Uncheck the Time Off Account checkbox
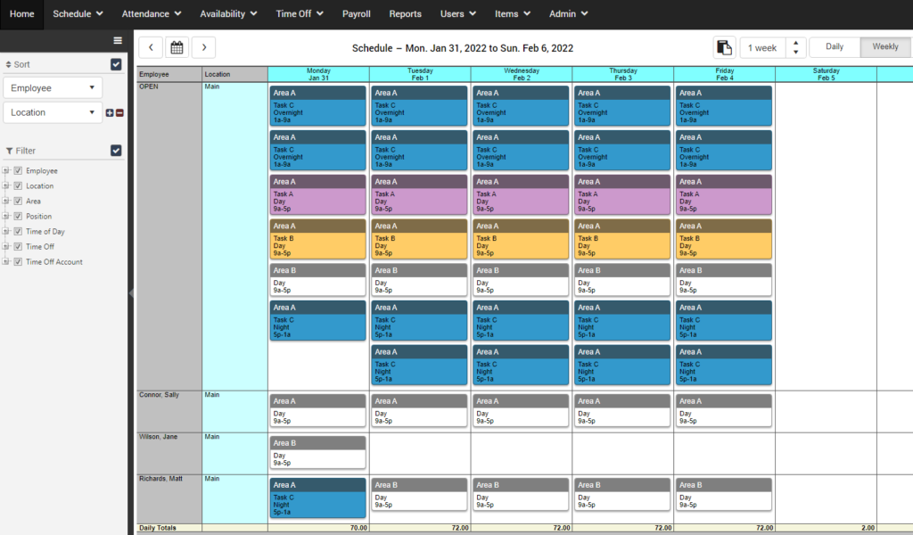 [x=18, y=262]
